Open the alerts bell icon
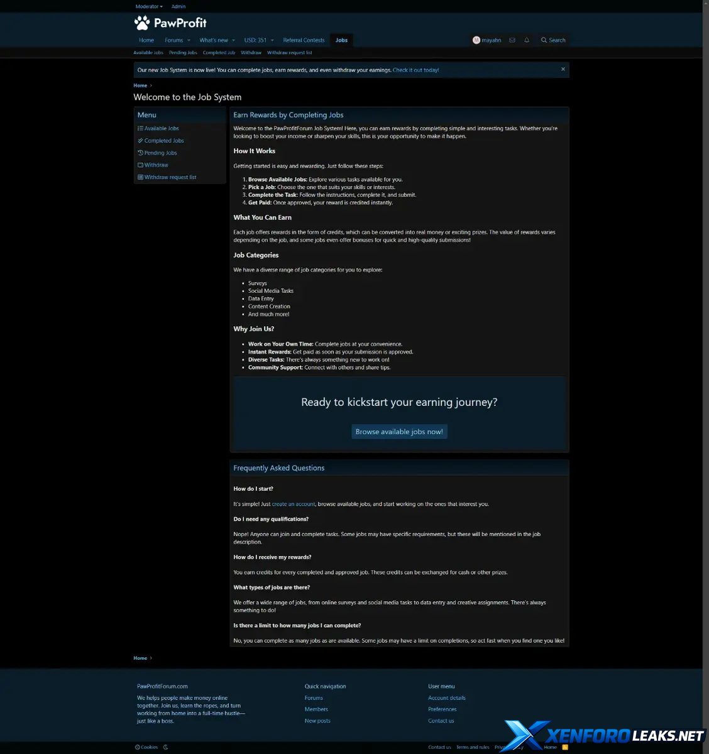The image size is (709, 754). (x=527, y=40)
